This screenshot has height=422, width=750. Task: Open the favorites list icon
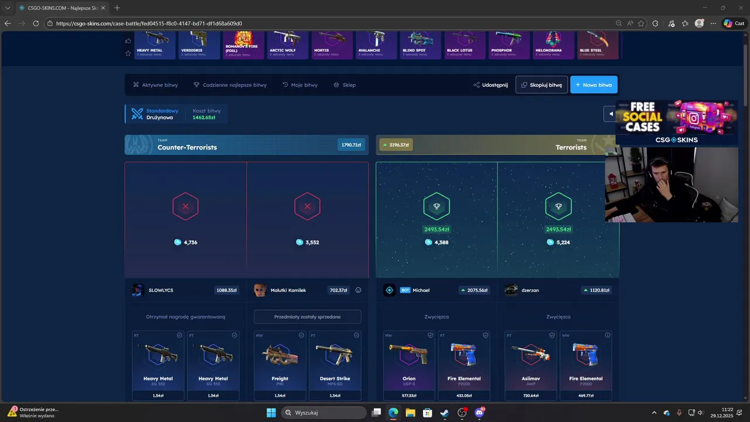tap(685, 23)
